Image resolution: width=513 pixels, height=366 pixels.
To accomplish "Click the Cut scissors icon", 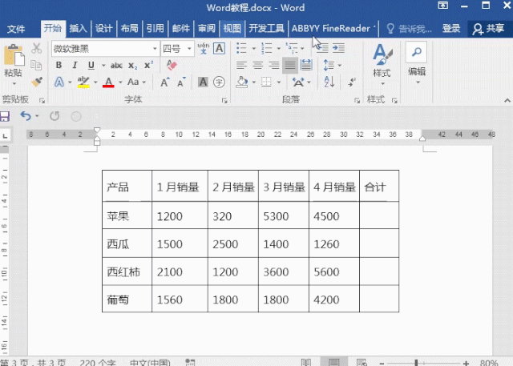I will pos(36,48).
